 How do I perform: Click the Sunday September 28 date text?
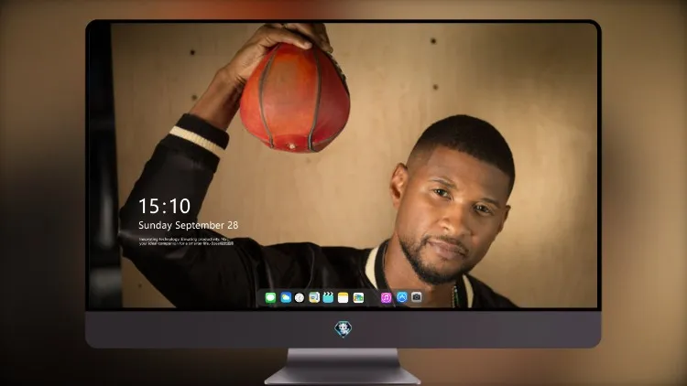189,225
